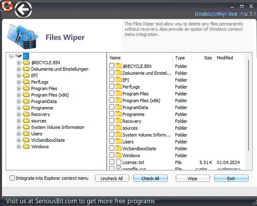Click System Volume Information folder icon in tree
The height and width of the screenshot is (206, 257).
coord(26,127)
